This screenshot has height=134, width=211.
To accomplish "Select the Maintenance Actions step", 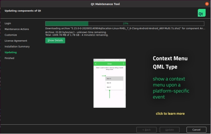I will coord(17,29).
